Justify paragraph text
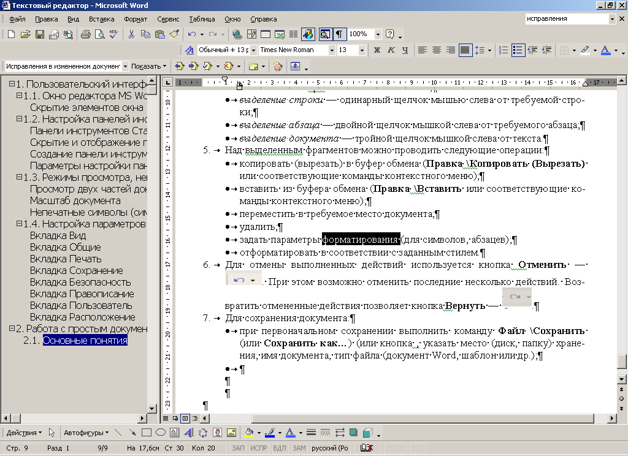The width and height of the screenshot is (628, 456). (465, 50)
